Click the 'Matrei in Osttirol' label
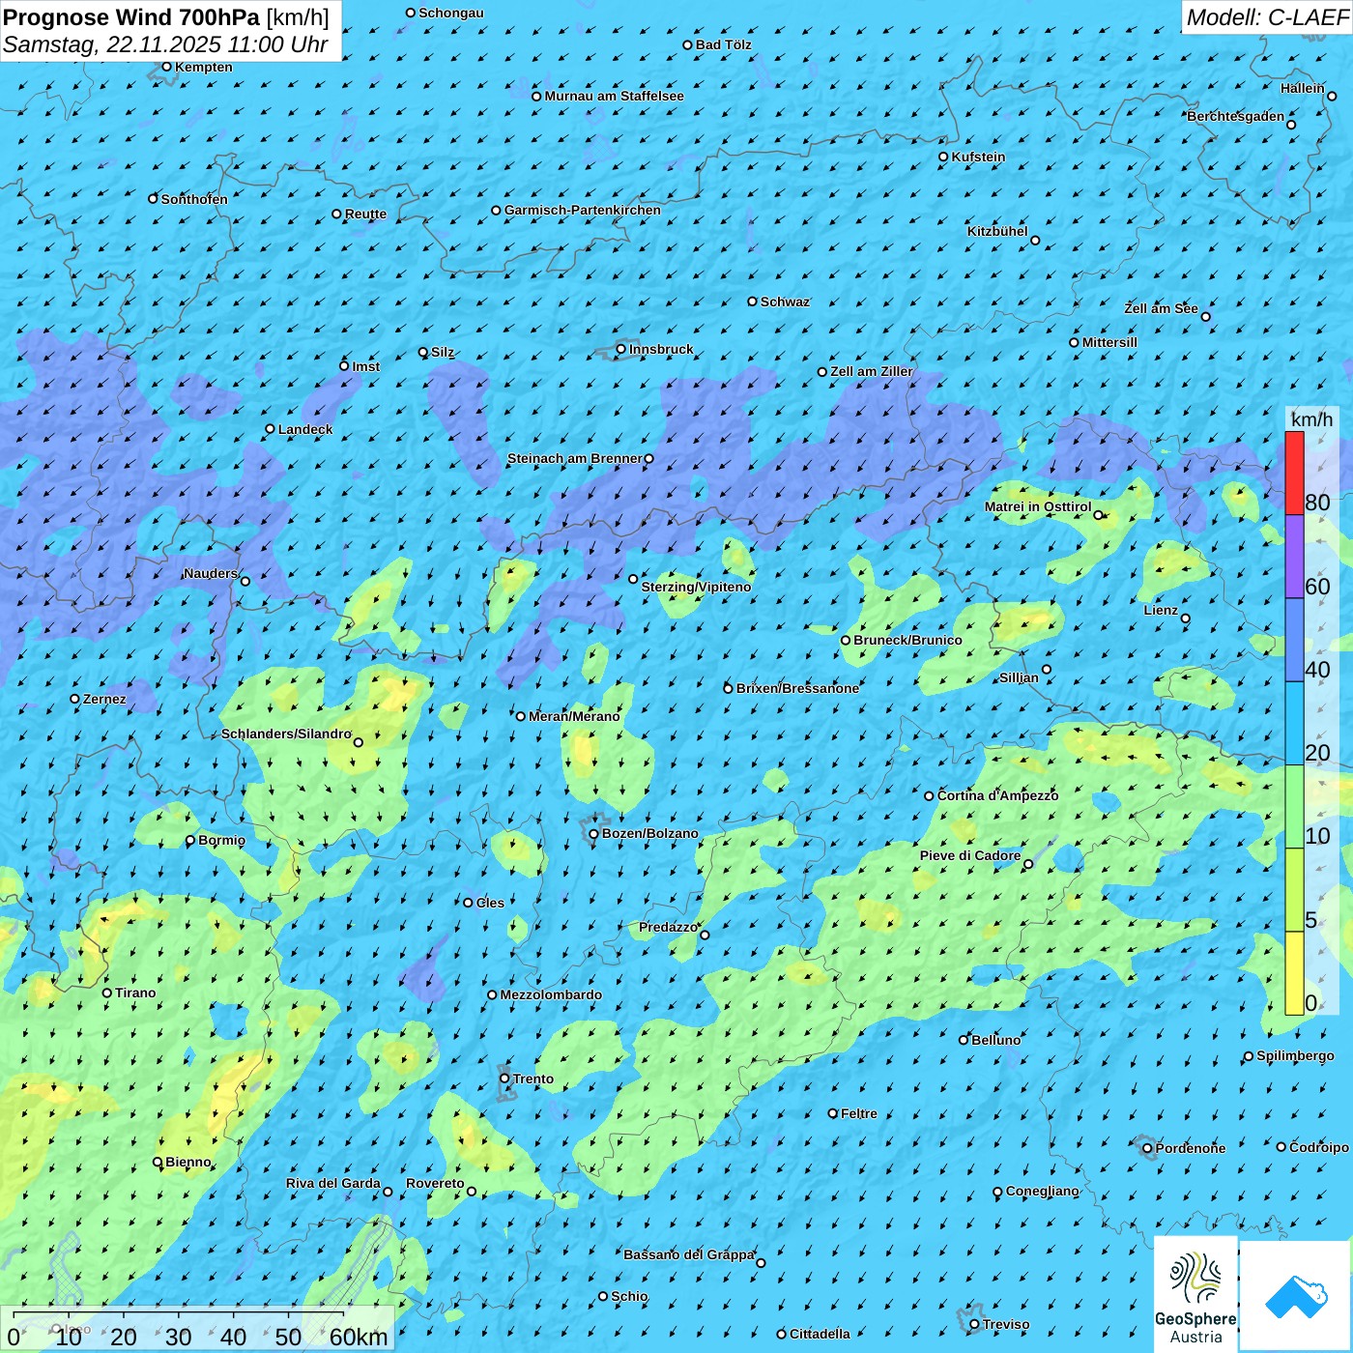Screen dimensions: 1353x1353 click(1038, 506)
